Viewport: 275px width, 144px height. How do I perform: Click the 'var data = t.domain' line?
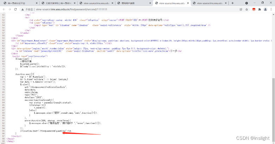[38, 82]
